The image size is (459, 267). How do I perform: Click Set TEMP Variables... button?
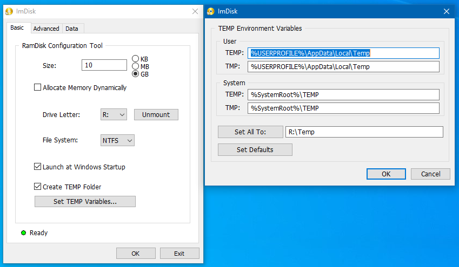coord(85,202)
